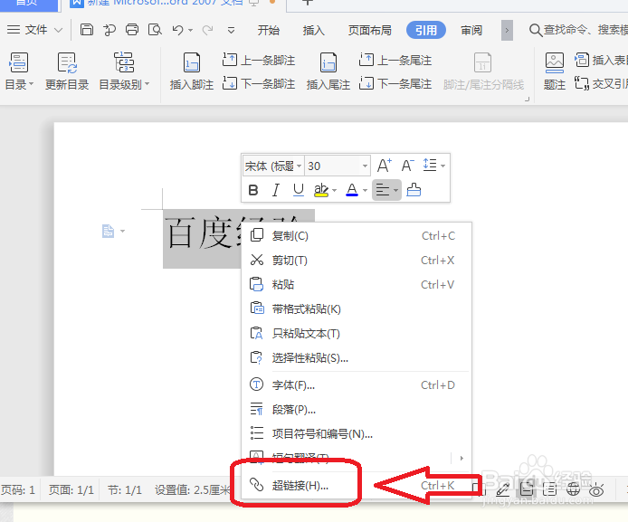Switch to the 开始 tab
628x522 pixels.
(x=269, y=30)
